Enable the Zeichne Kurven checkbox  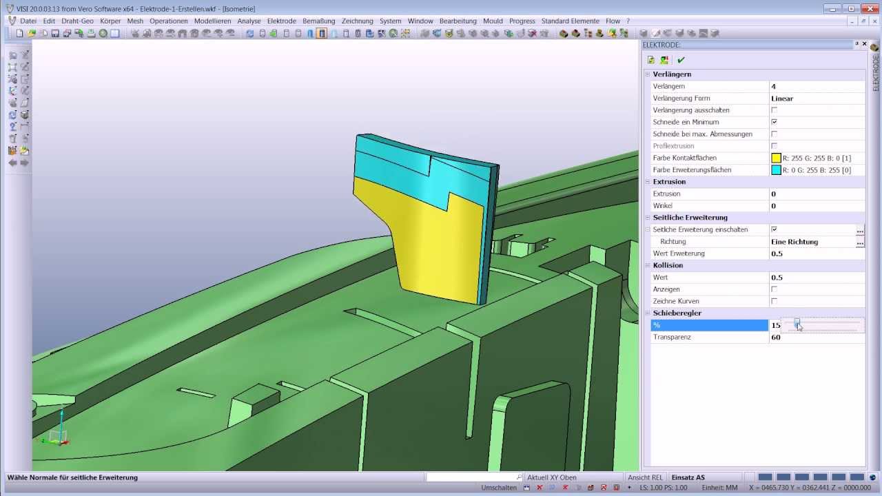pyautogui.click(x=774, y=301)
